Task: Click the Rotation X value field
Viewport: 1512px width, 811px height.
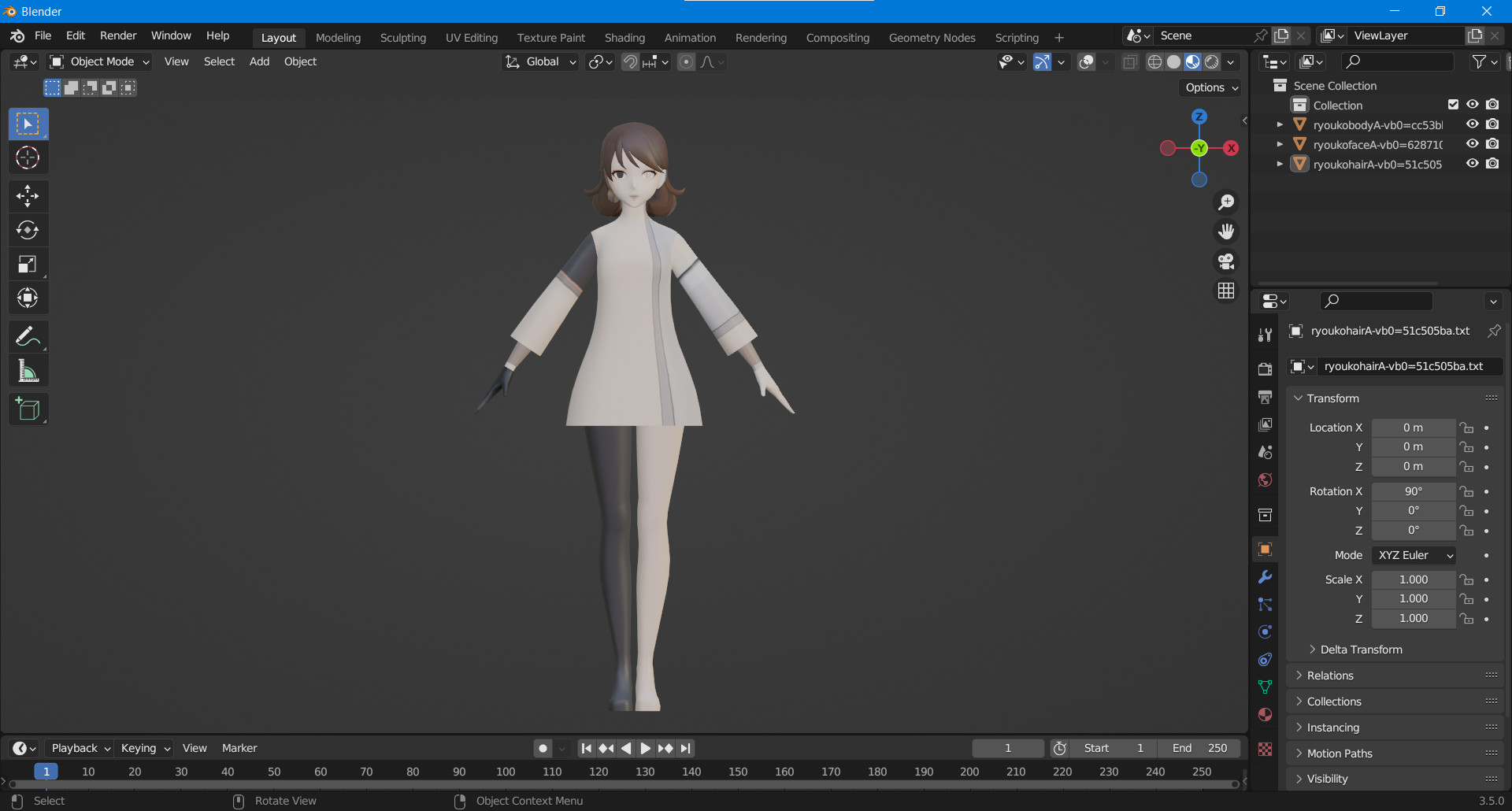Action: click(x=1413, y=491)
